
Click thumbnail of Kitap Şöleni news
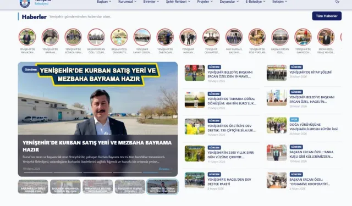(x=277, y=73)
